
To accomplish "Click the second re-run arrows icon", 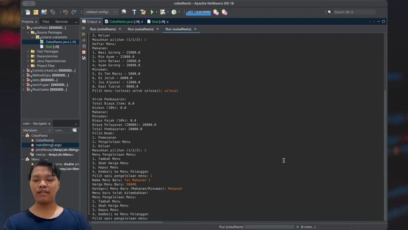I will click(84, 34).
